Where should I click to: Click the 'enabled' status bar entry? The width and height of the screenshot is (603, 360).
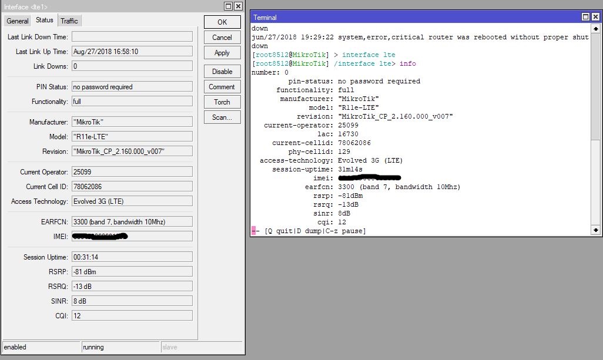click(41, 347)
